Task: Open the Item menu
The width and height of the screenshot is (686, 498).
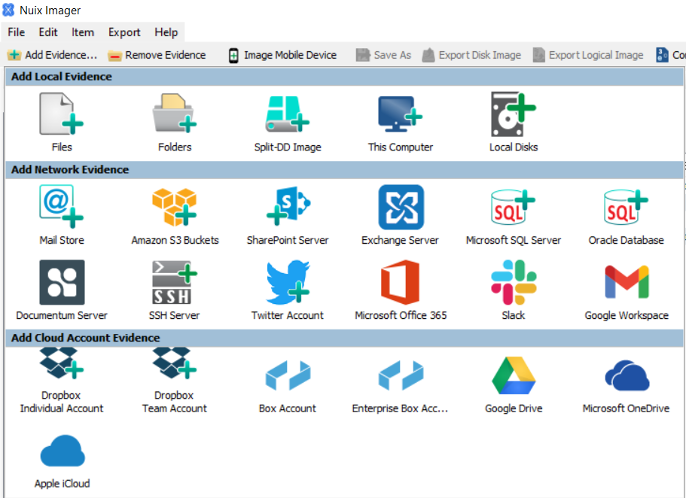Action: (x=82, y=32)
